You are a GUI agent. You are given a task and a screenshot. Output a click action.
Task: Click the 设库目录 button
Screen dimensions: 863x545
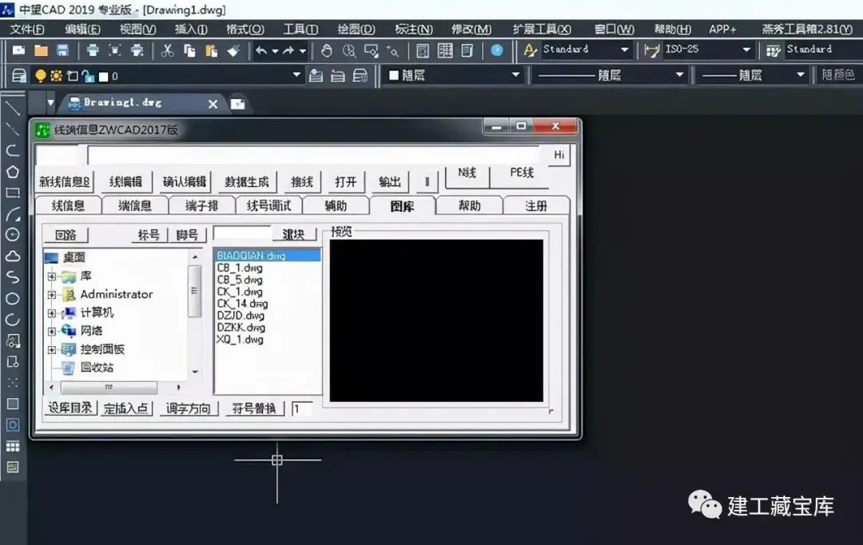pyautogui.click(x=70, y=408)
